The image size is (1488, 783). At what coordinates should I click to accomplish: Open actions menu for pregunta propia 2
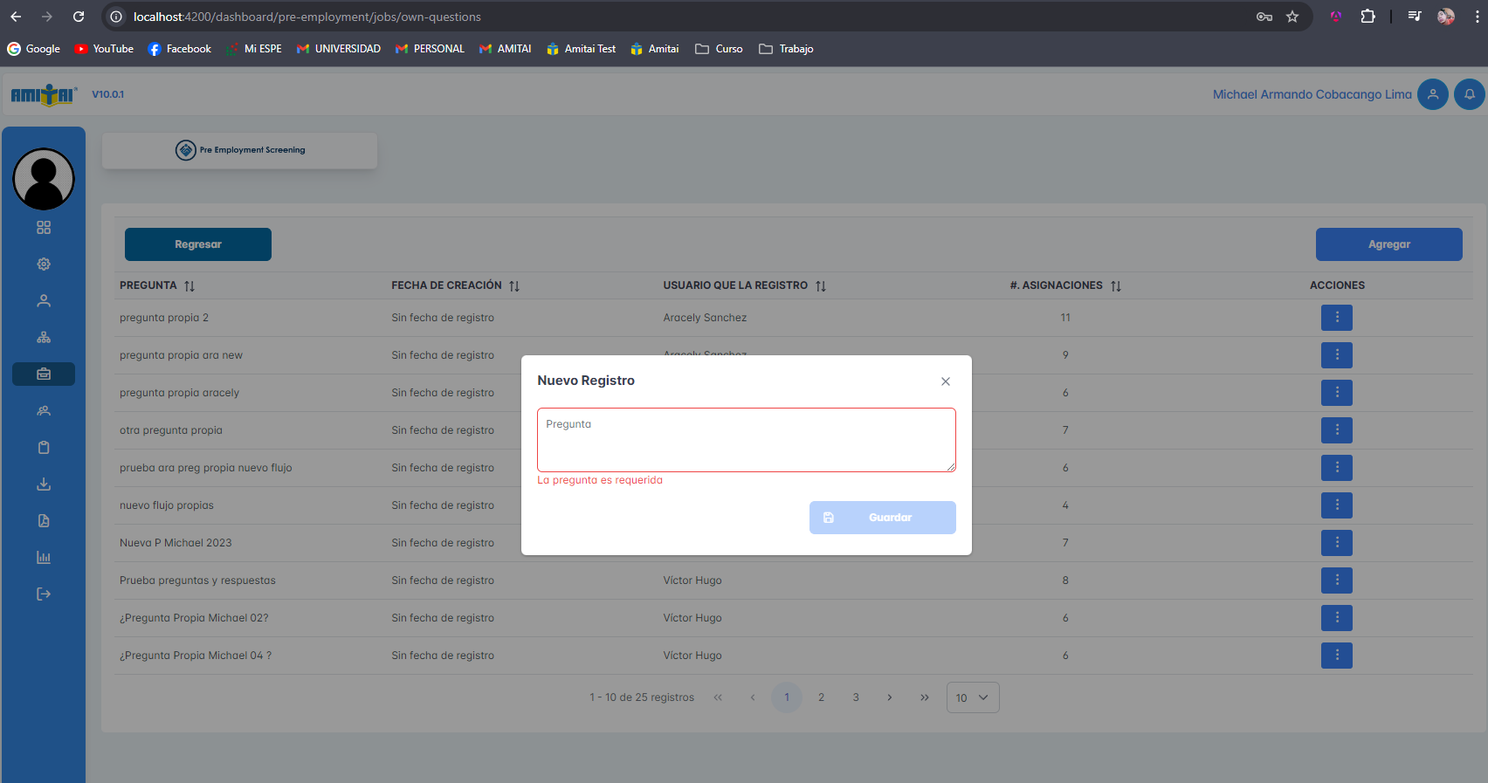(1336, 318)
